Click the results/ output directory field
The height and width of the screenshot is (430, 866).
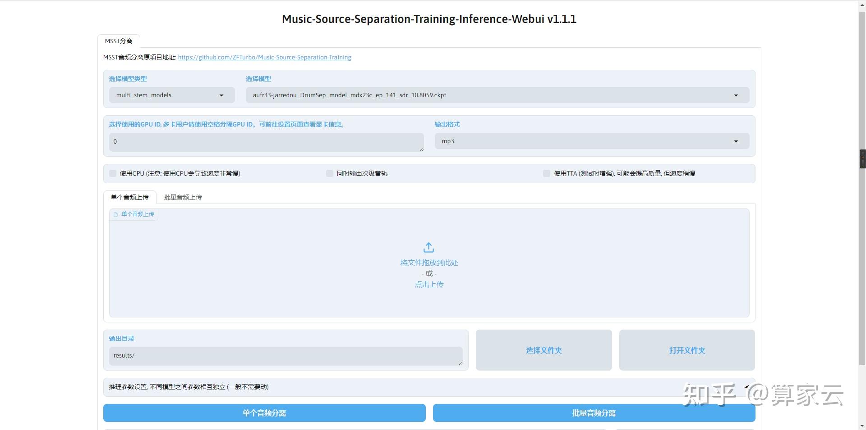coord(286,355)
